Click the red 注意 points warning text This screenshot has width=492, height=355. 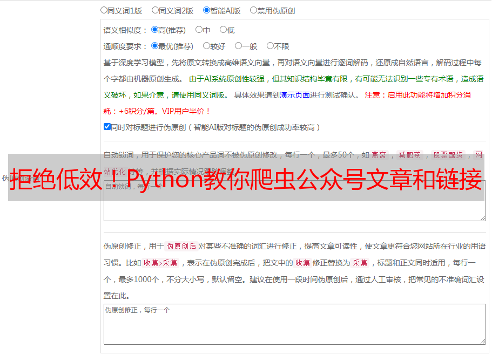click(x=287, y=103)
